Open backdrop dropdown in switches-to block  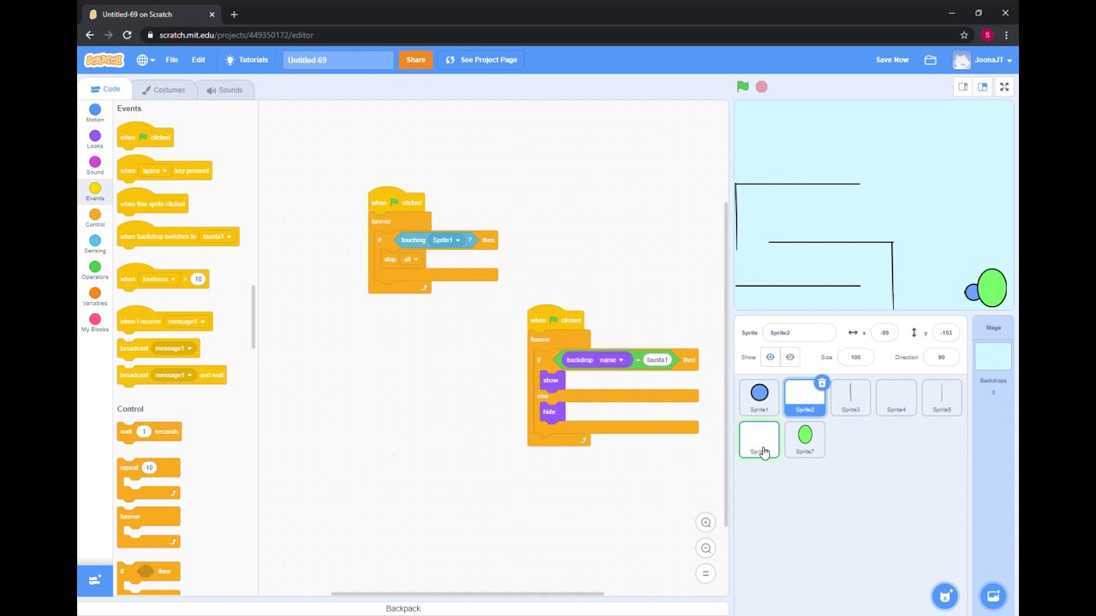[217, 236]
